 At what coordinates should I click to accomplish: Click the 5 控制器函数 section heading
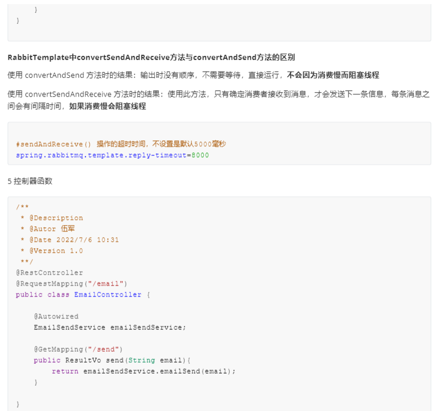(30, 181)
